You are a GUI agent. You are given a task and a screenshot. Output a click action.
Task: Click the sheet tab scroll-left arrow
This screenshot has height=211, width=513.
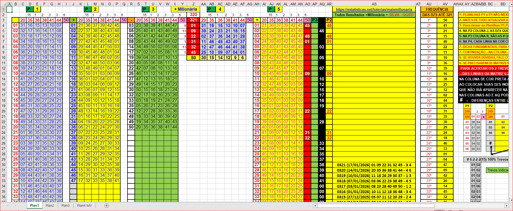[8, 206]
